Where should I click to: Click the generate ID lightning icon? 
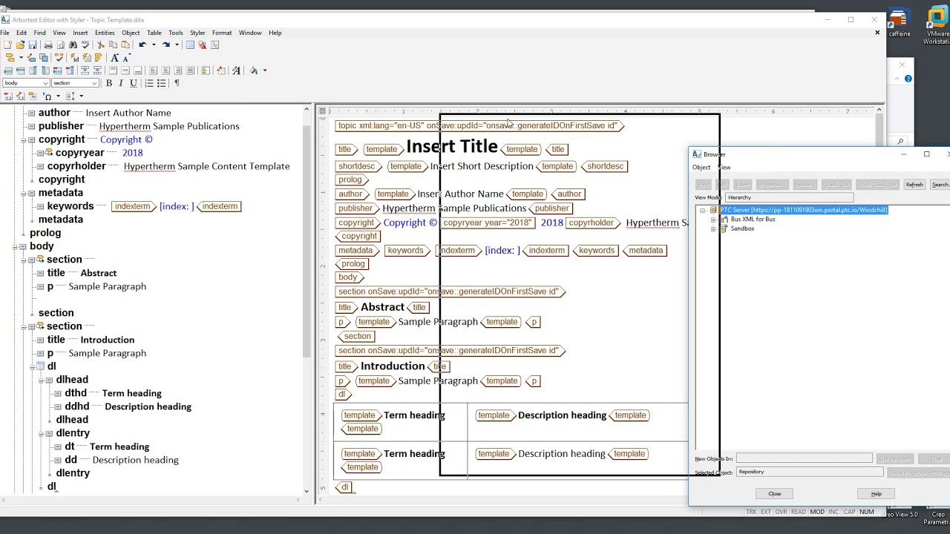click(74, 57)
